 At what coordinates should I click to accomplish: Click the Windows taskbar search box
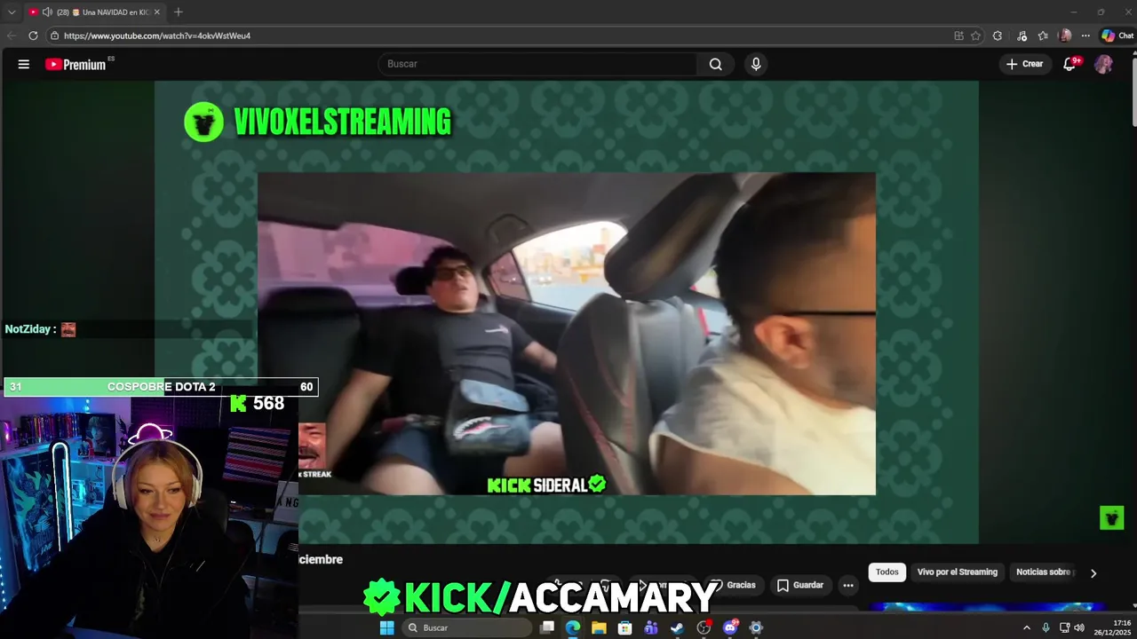(466, 627)
